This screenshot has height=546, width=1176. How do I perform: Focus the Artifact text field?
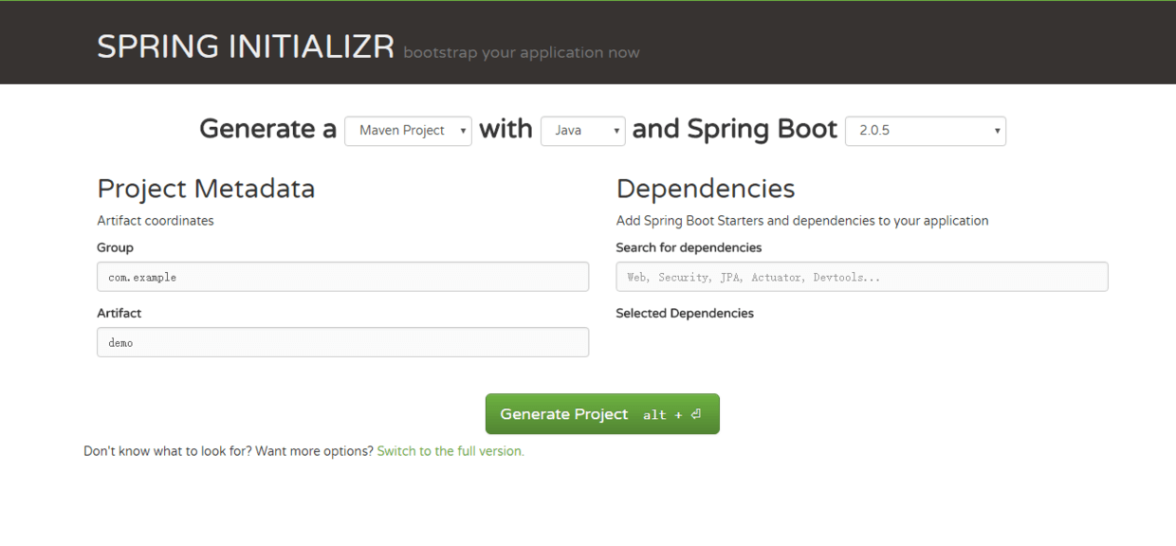[x=342, y=342]
